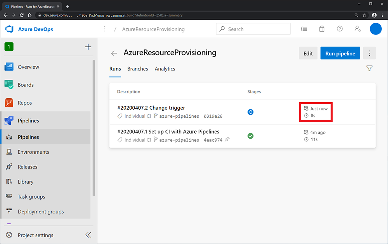
Task: Switch to the Branches tab
Action: tap(138, 69)
